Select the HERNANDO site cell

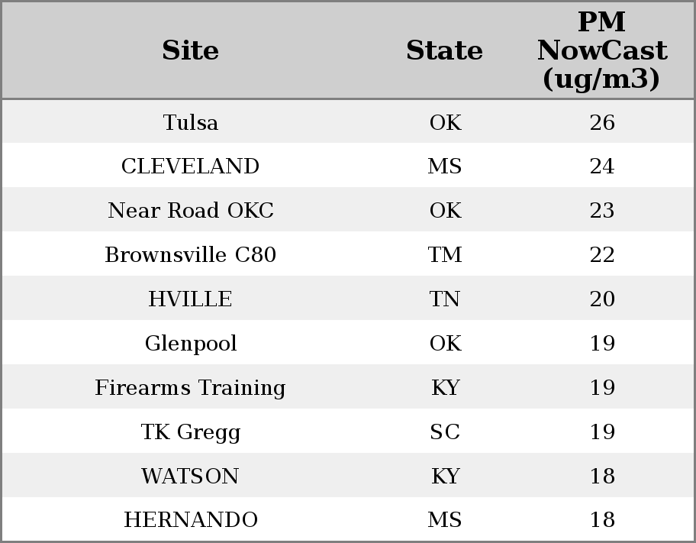[191, 519]
